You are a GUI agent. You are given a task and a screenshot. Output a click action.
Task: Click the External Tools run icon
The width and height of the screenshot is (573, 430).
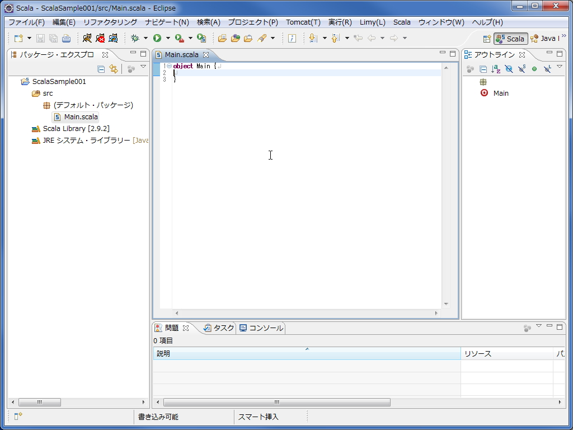coord(180,38)
